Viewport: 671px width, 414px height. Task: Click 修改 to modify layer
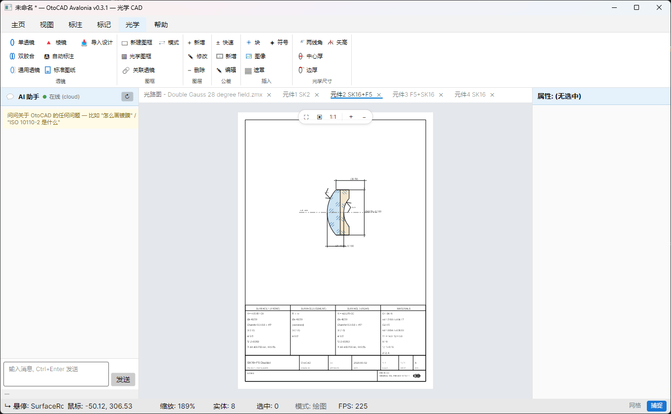[x=198, y=56]
